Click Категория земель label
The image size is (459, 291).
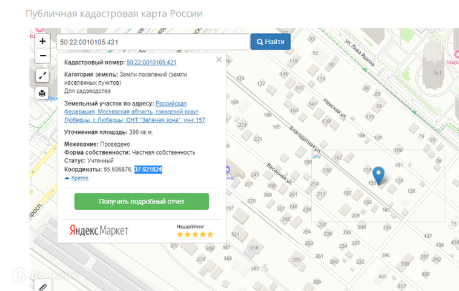pos(91,75)
